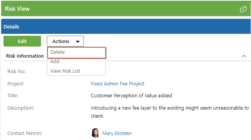Screen dimensions: 251x140
Task: Click the Contact Person label
Action: tap(25, 133)
